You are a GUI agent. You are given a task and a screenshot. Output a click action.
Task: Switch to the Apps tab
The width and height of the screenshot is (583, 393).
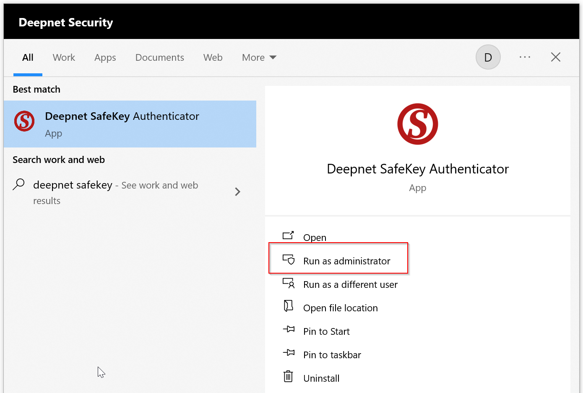point(105,57)
